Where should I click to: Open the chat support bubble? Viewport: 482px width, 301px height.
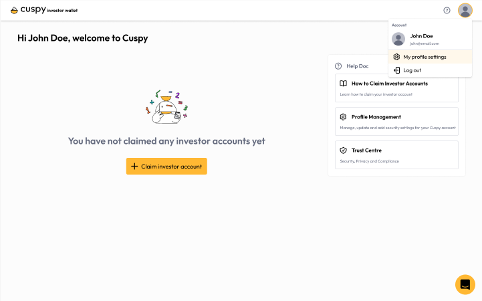click(465, 284)
